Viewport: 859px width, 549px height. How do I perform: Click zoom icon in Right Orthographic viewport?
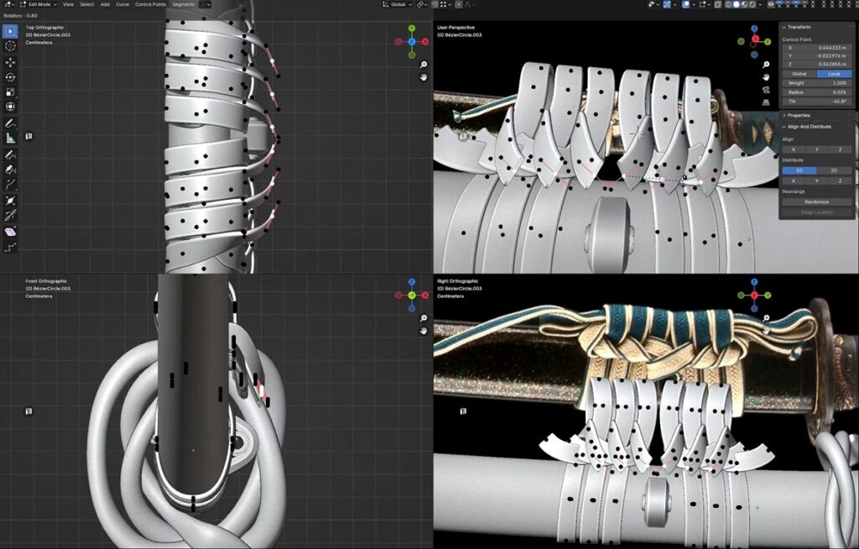point(766,318)
